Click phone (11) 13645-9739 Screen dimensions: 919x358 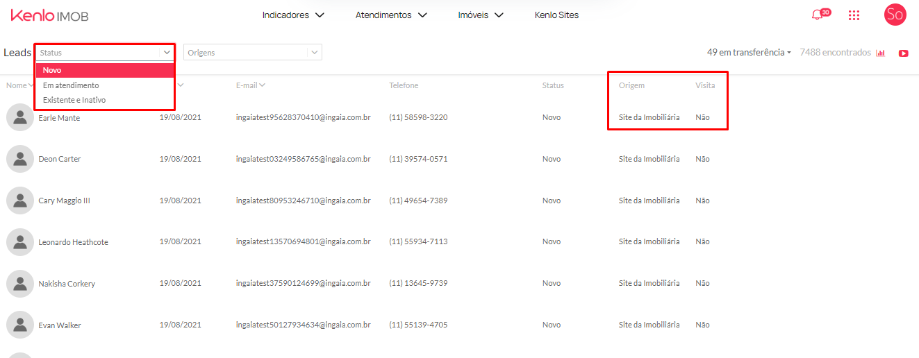418,283
